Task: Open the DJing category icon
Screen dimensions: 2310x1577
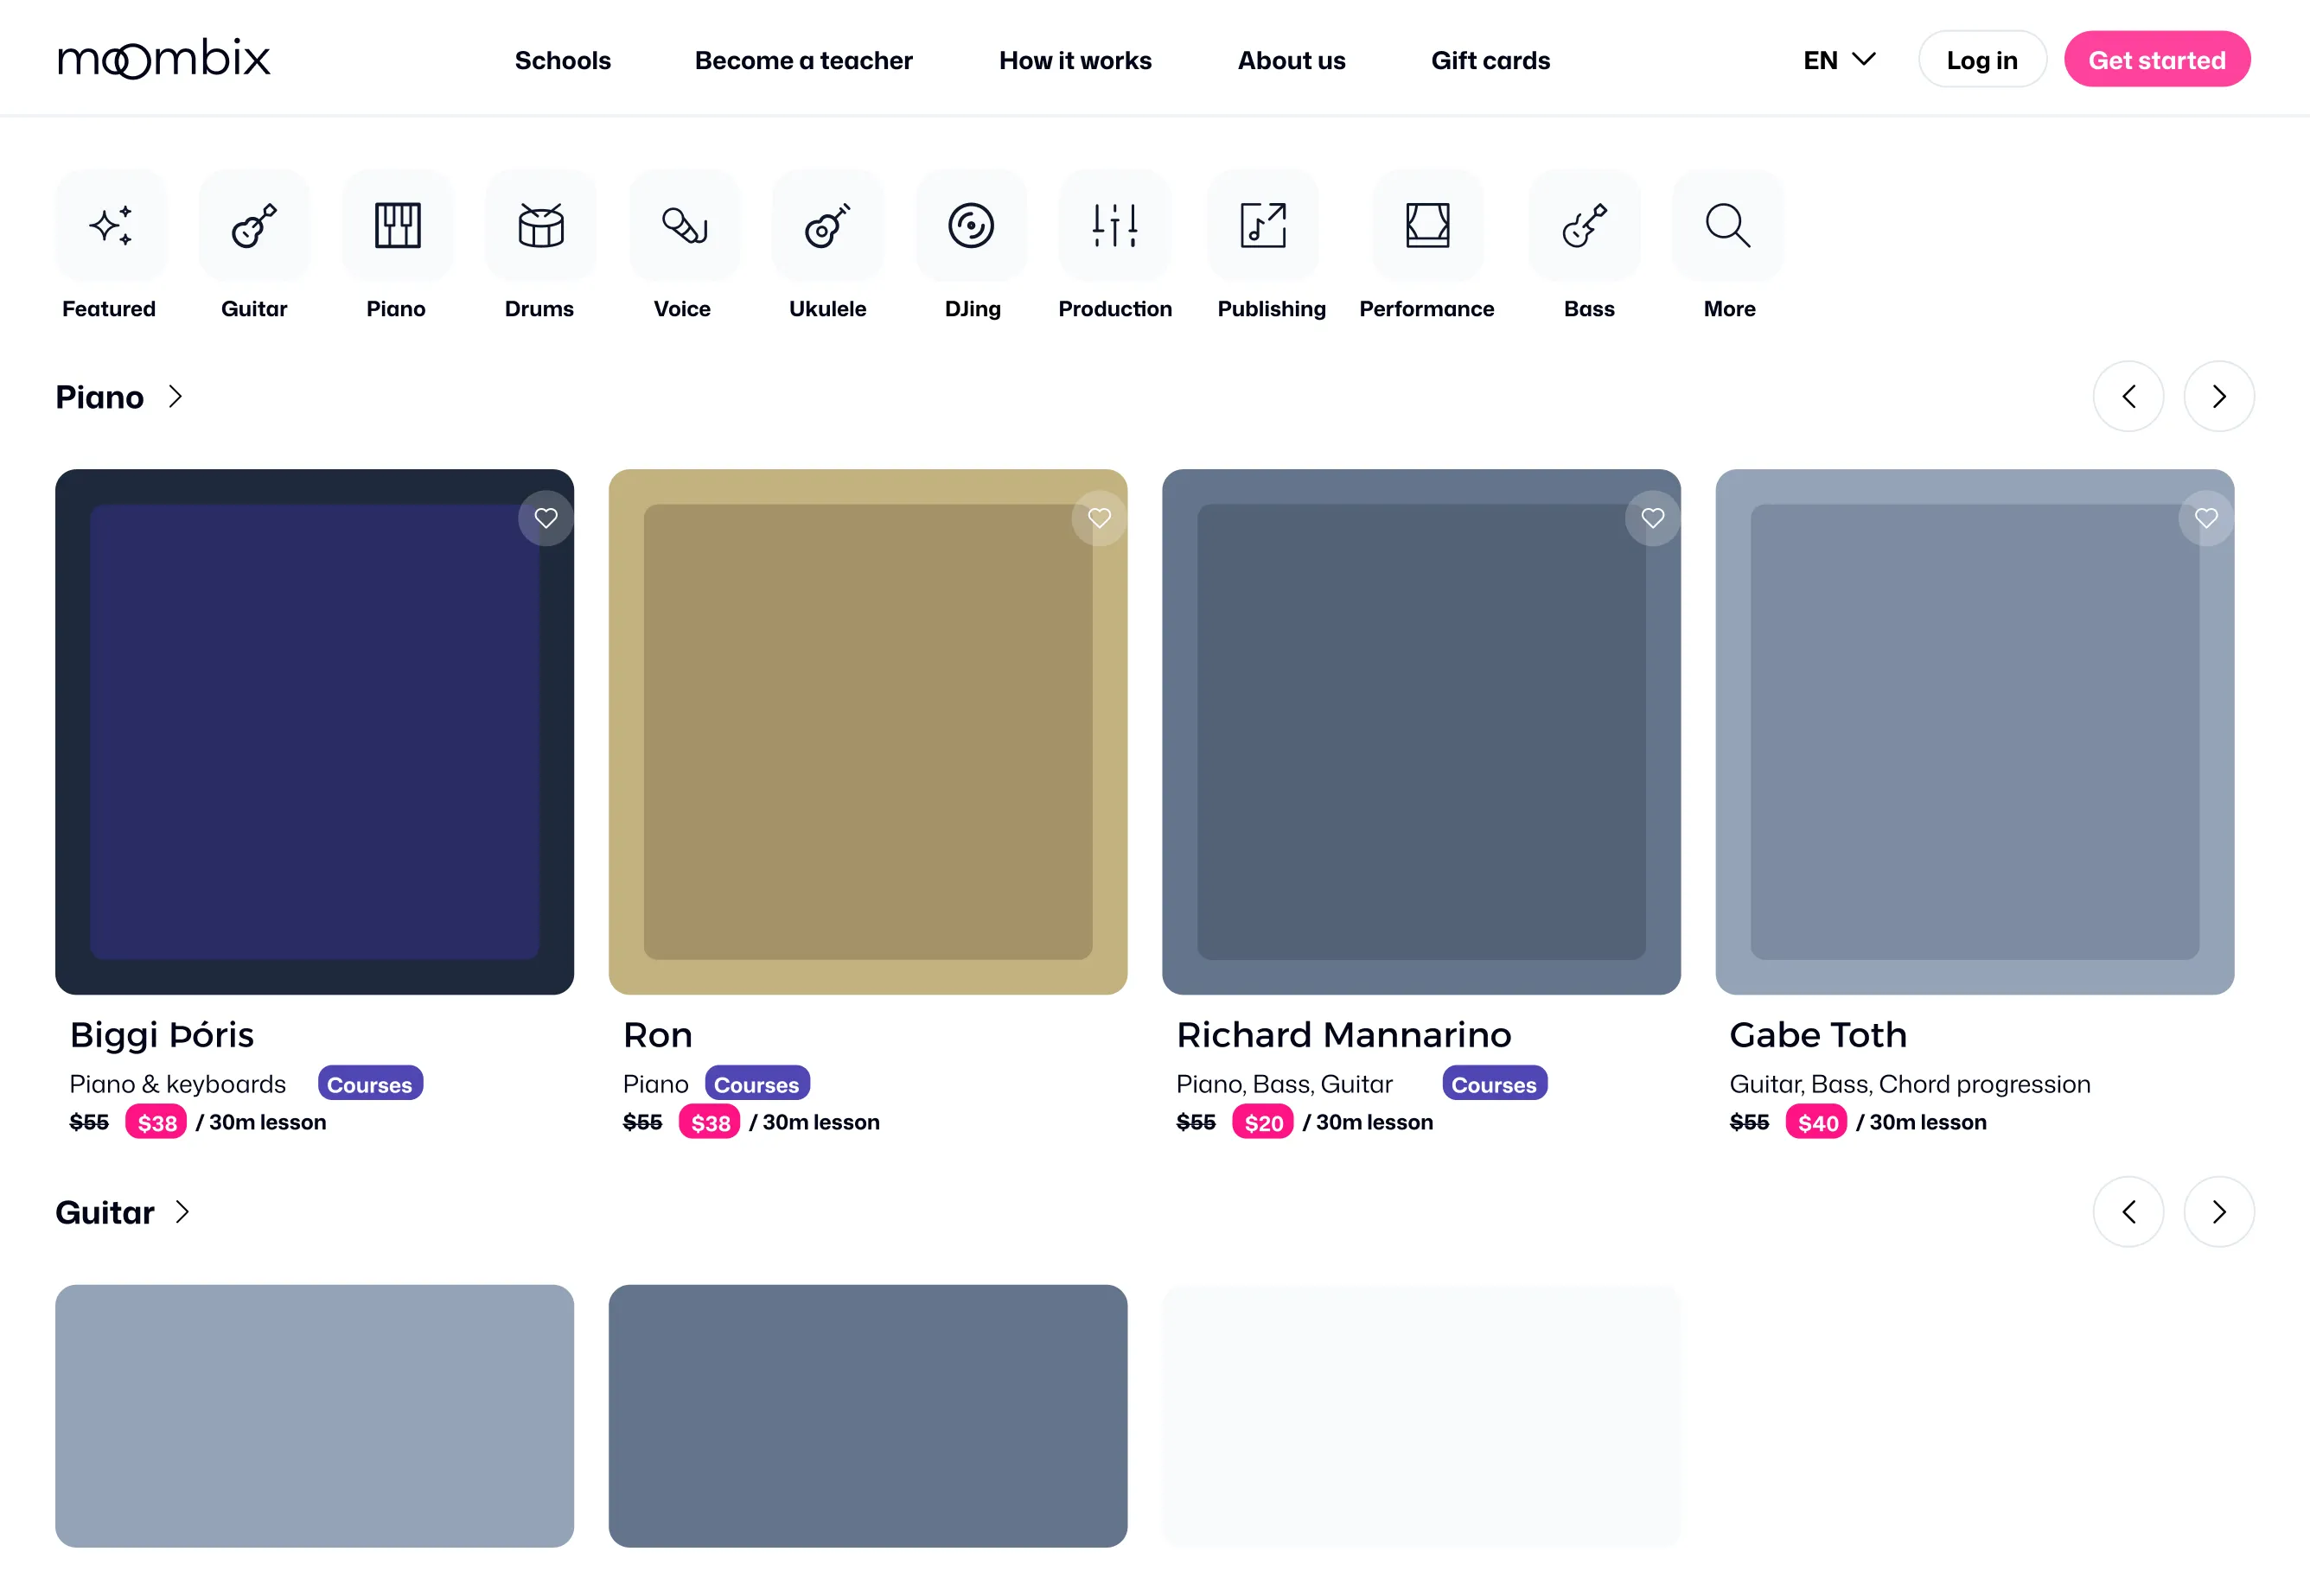Action: [x=971, y=226]
